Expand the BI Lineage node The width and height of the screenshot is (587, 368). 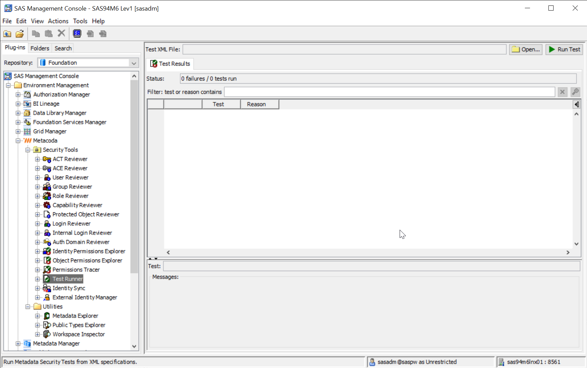[x=18, y=104]
